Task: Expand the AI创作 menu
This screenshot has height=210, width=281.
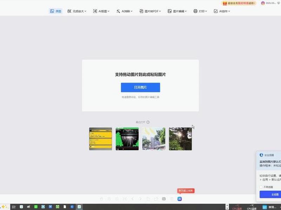Action: click(222, 11)
